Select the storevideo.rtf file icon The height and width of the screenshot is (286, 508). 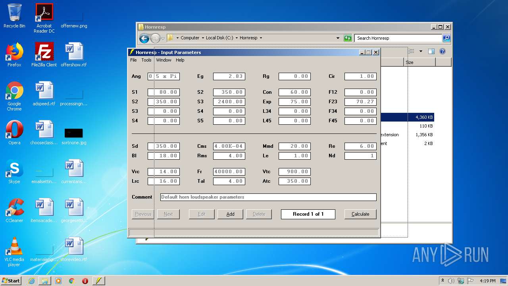[x=74, y=249]
